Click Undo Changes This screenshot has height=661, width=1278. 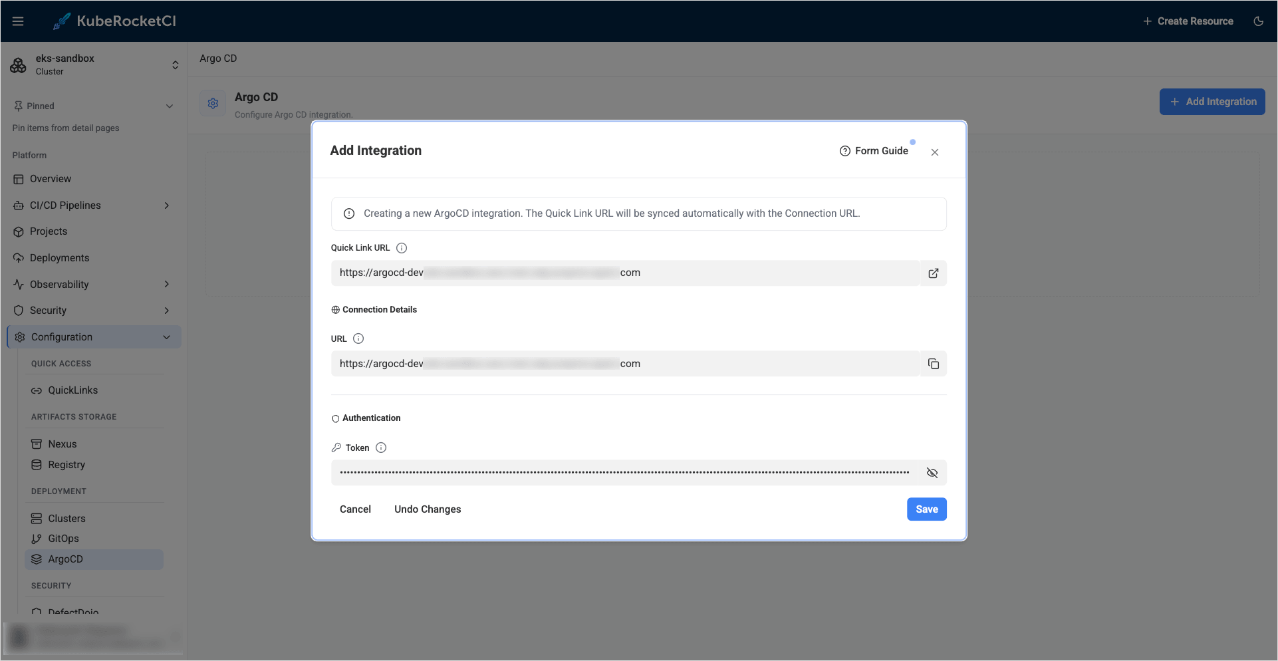coord(428,509)
